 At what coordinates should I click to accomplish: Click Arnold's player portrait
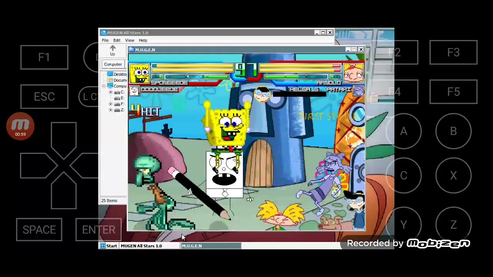(353, 74)
